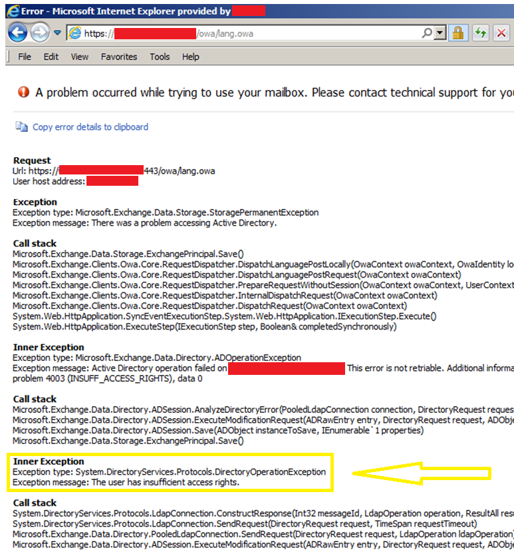Screen dimensions: 514x556
Task: Click the red error exclamation icon
Action: [24, 92]
